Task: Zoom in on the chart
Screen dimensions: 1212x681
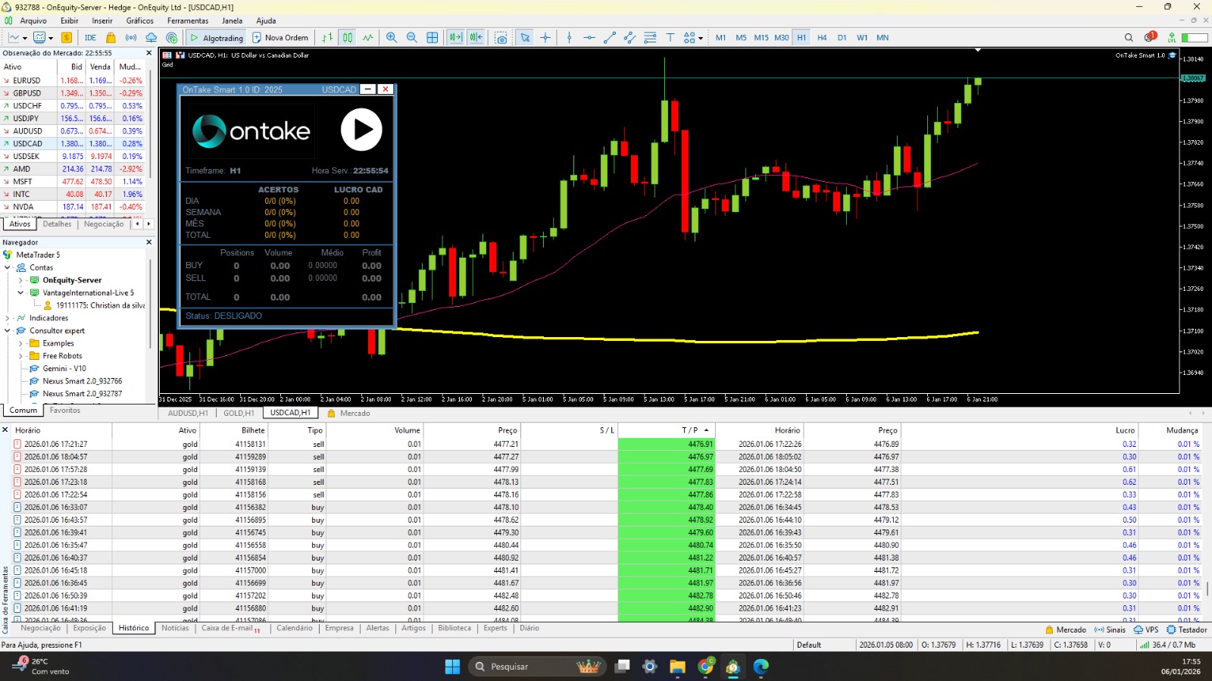Action: click(392, 38)
